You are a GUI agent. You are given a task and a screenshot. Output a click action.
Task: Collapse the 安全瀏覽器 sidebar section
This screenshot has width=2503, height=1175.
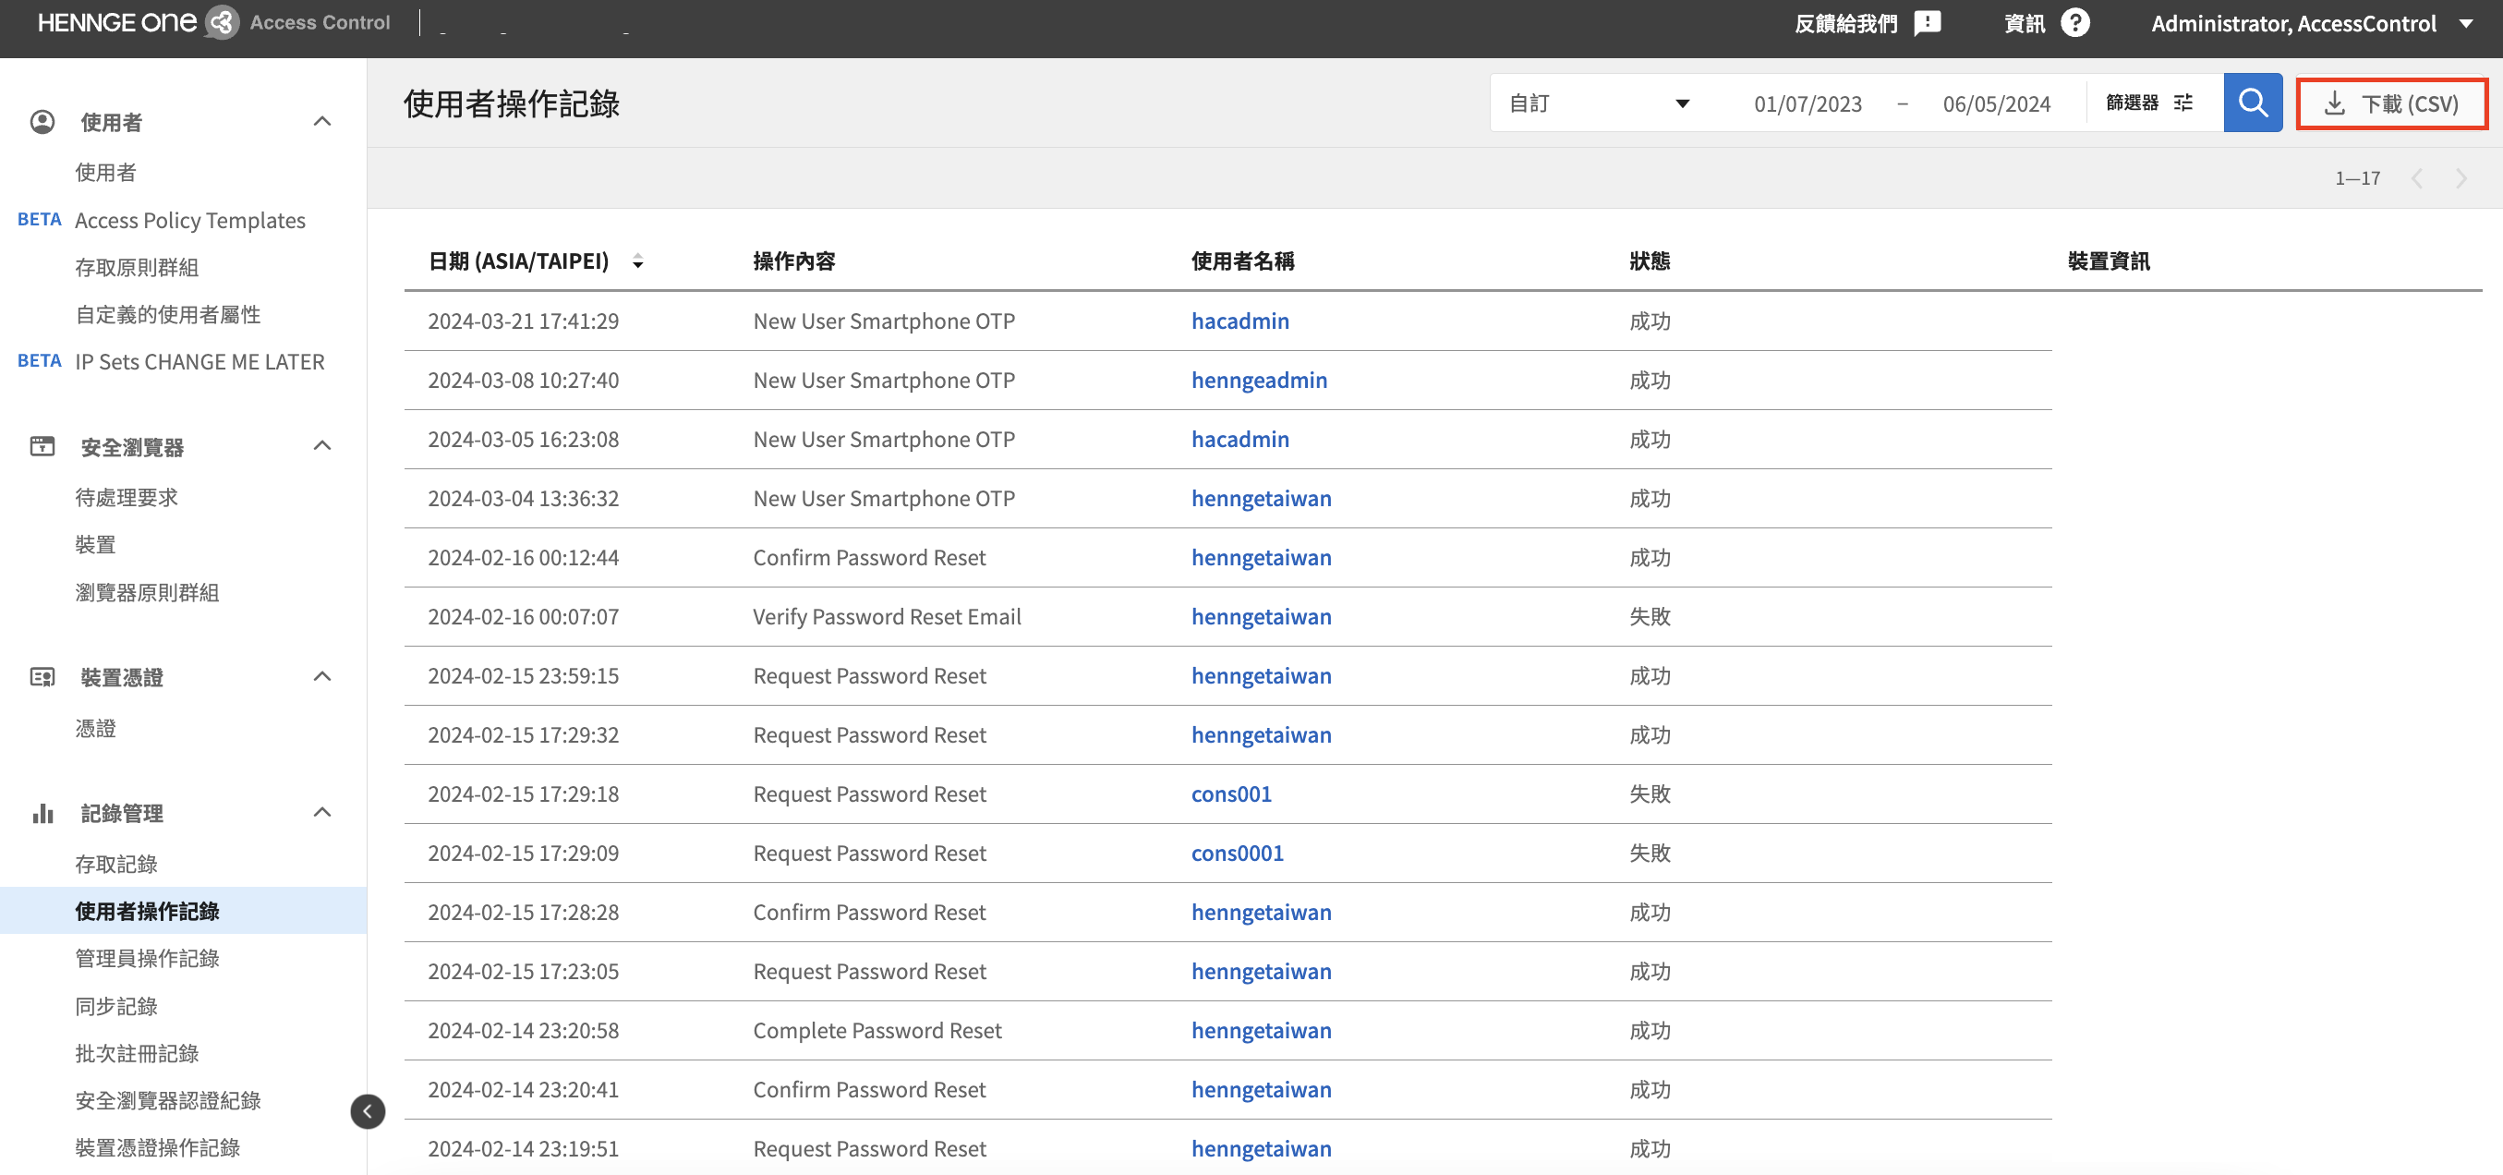[322, 446]
